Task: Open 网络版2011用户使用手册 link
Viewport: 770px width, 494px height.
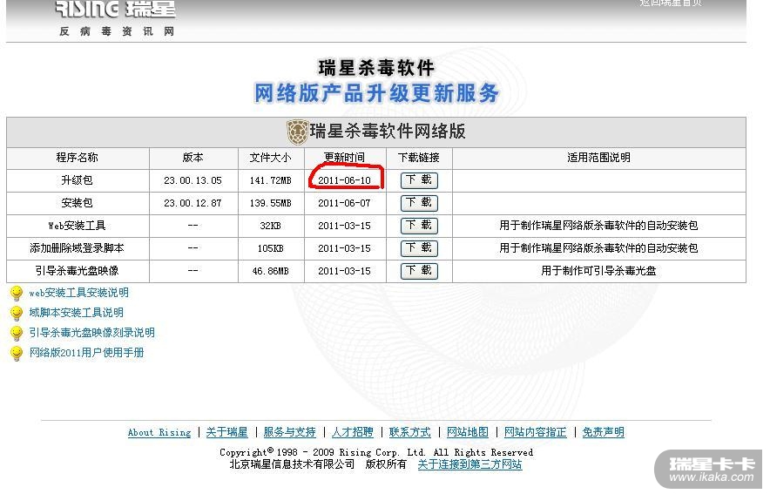Action: [x=86, y=353]
